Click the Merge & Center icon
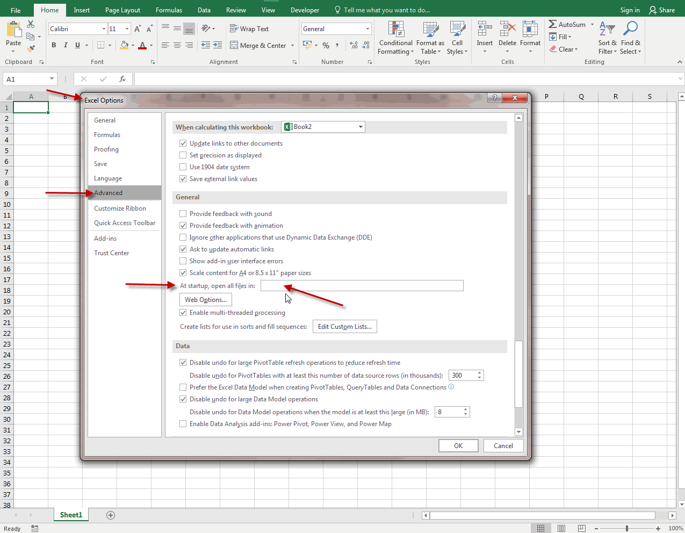685x533 pixels. coord(234,46)
